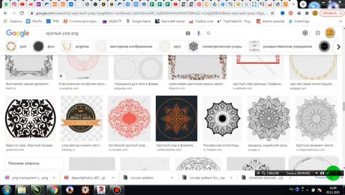This screenshot has width=345, height=195.
Task: Open the gray Indian mandala thumbnail
Action: (268, 119)
